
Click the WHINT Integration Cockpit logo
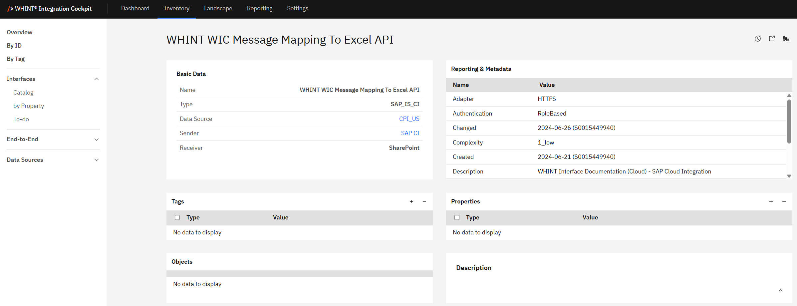click(x=50, y=9)
